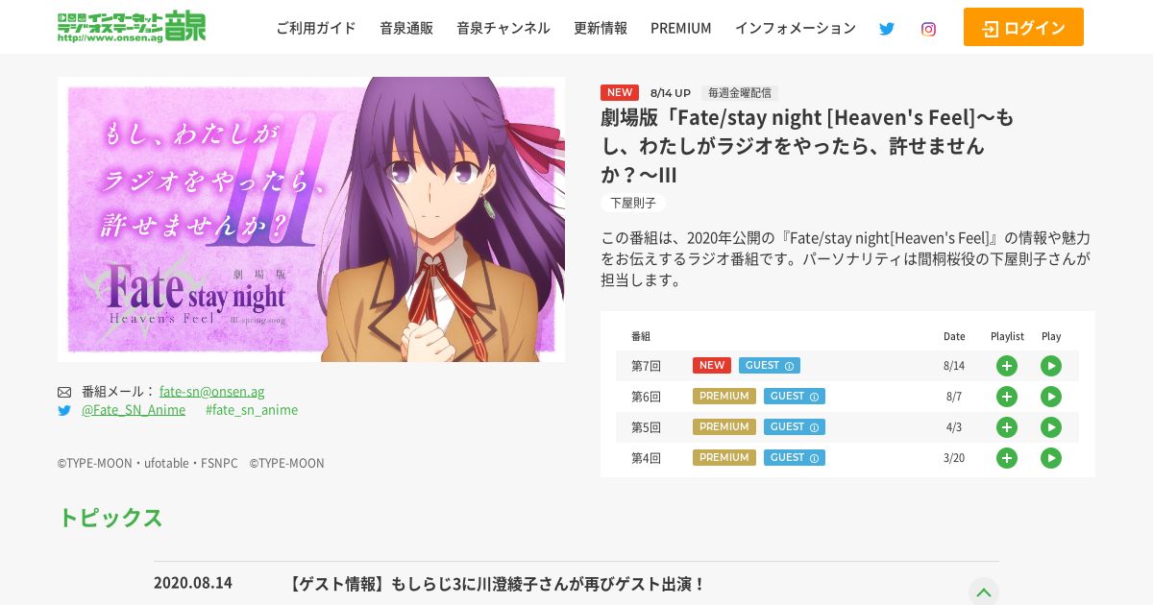Play episode 第4回
The height and width of the screenshot is (605, 1153).
[x=1051, y=458]
